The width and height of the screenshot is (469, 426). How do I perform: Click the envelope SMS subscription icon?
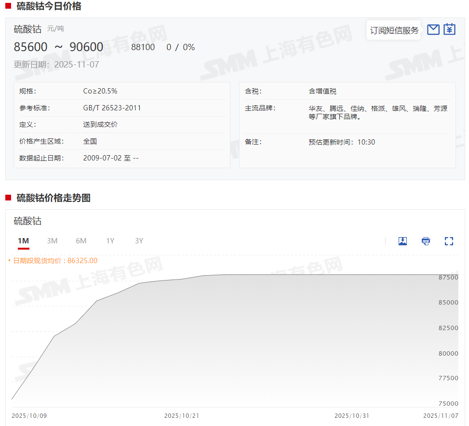(x=433, y=29)
